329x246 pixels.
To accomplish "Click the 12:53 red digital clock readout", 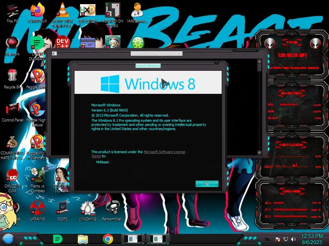I will [292, 55].
